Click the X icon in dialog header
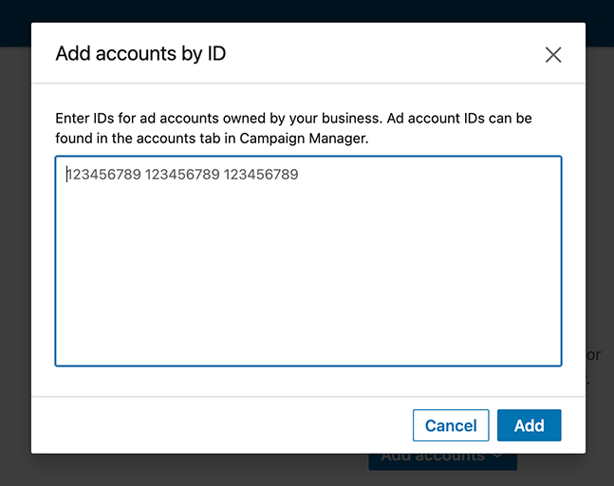This screenshot has width=614, height=486. (x=553, y=55)
